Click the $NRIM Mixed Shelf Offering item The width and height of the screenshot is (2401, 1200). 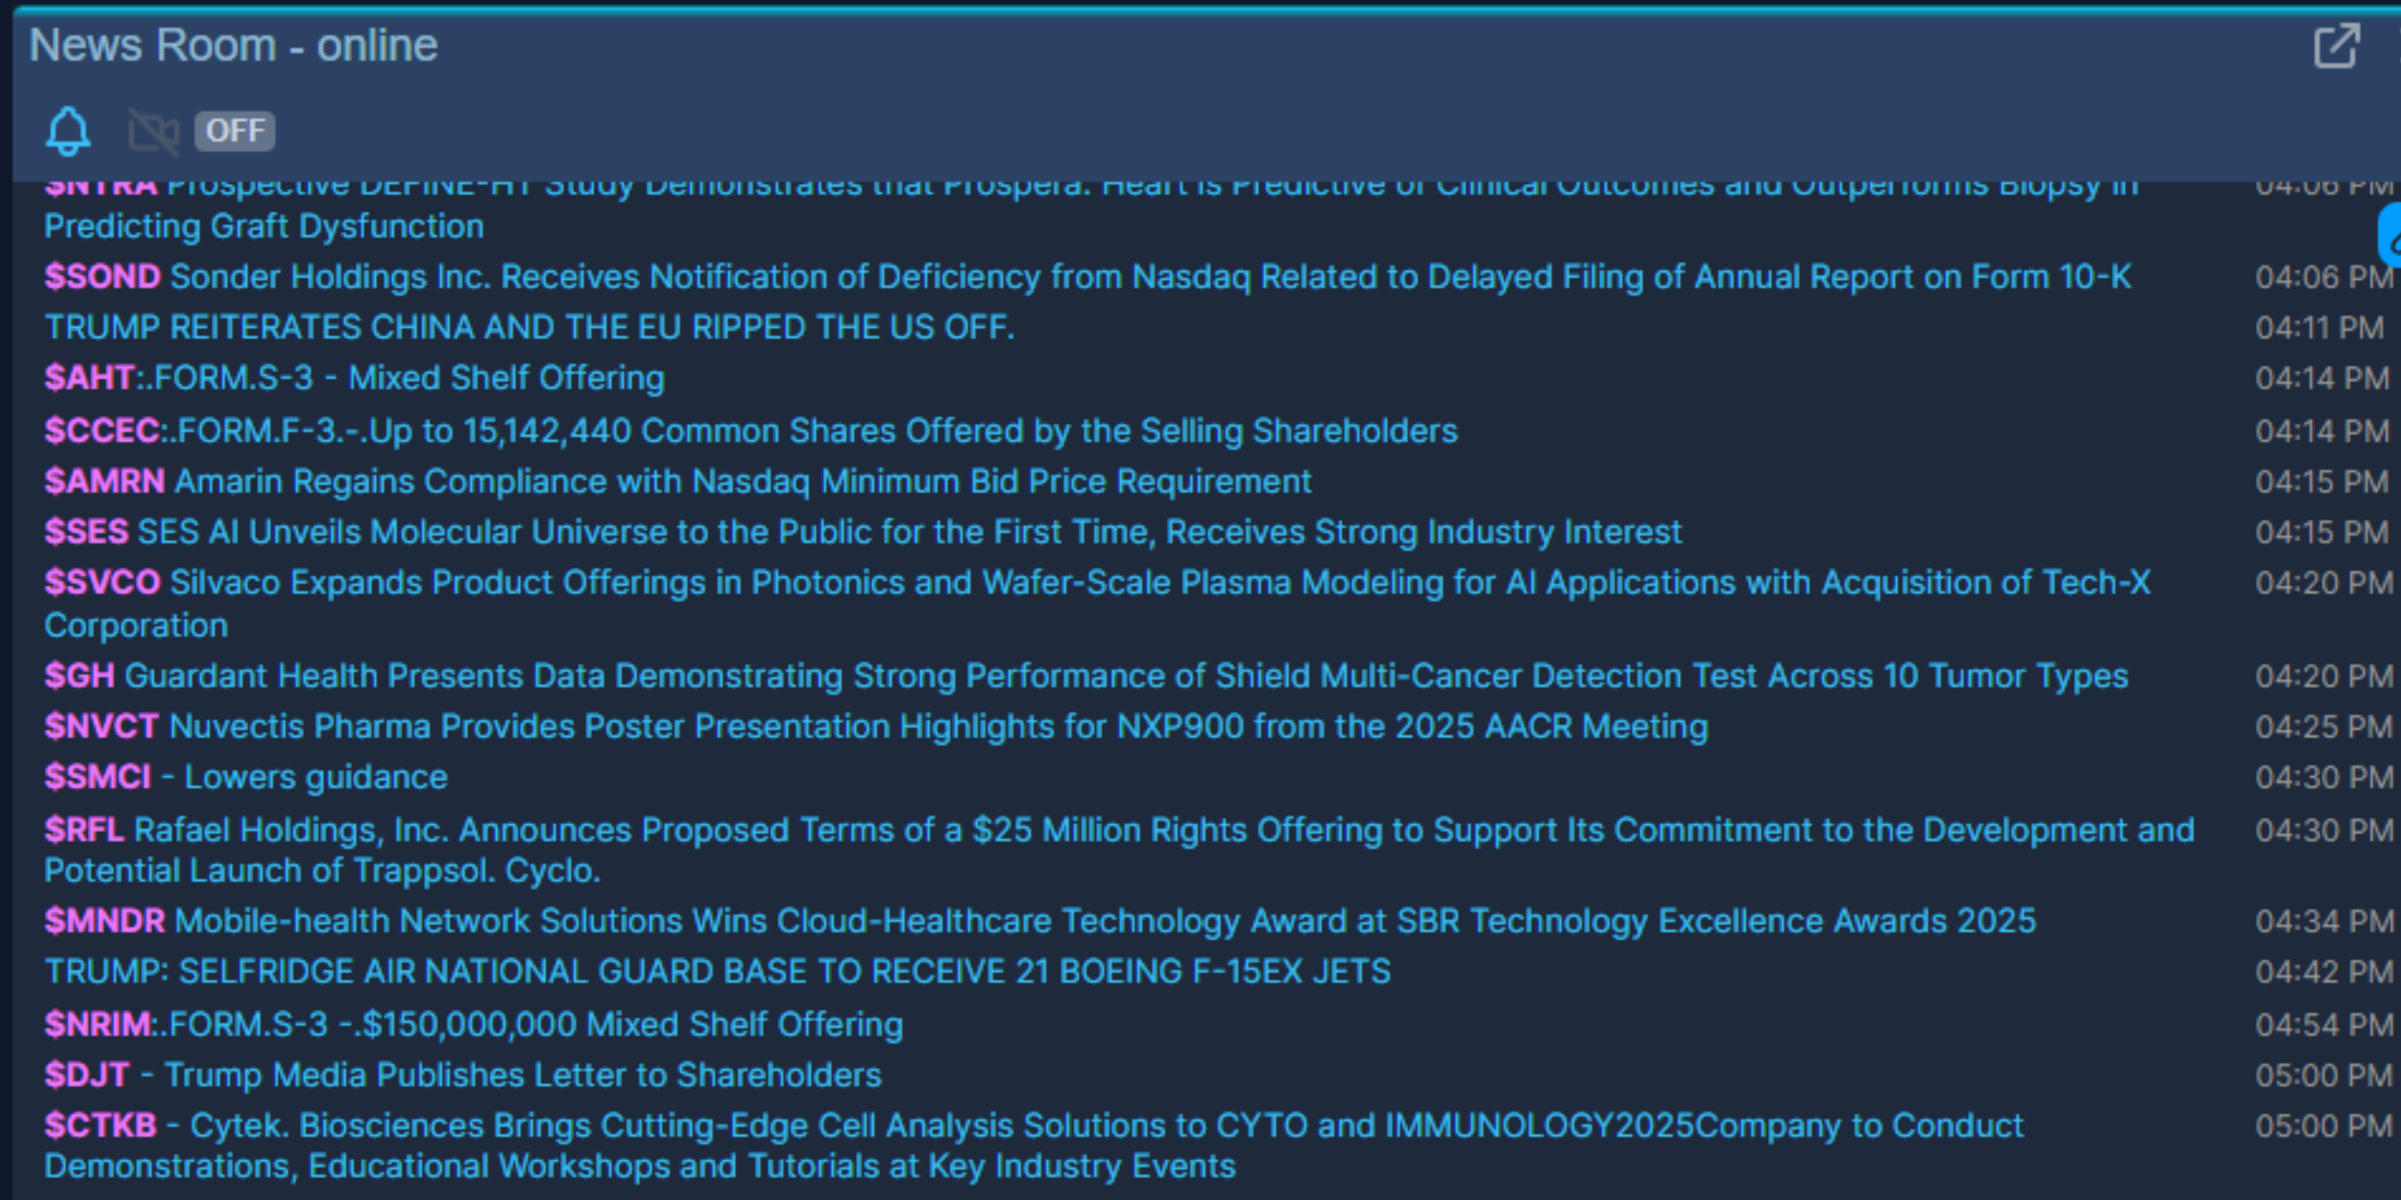[x=473, y=1025]
